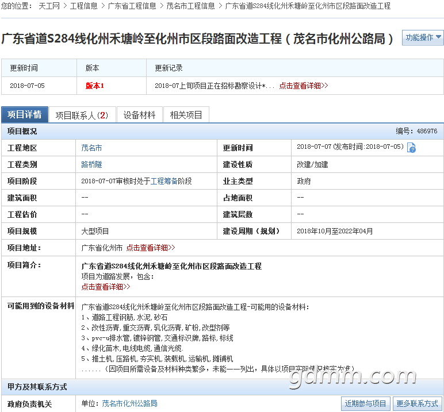This screenshot has width=444, height=412.
Task: View address details next to 广东省化州市
Action: [150, 248]
